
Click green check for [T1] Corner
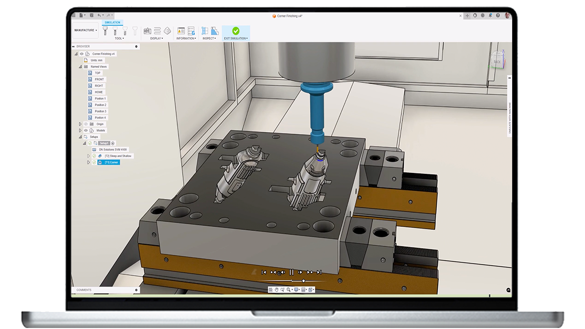(94, 162)
